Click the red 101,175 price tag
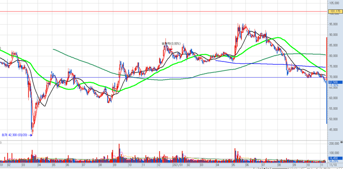The width and height of the screenshot is (343, 169). point(335,11)
